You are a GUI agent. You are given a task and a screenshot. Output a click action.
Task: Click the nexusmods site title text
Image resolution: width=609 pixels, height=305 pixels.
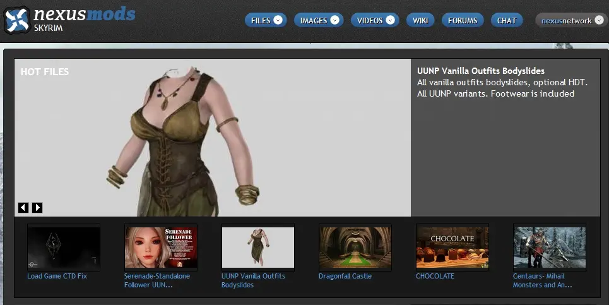coord(85,15)
